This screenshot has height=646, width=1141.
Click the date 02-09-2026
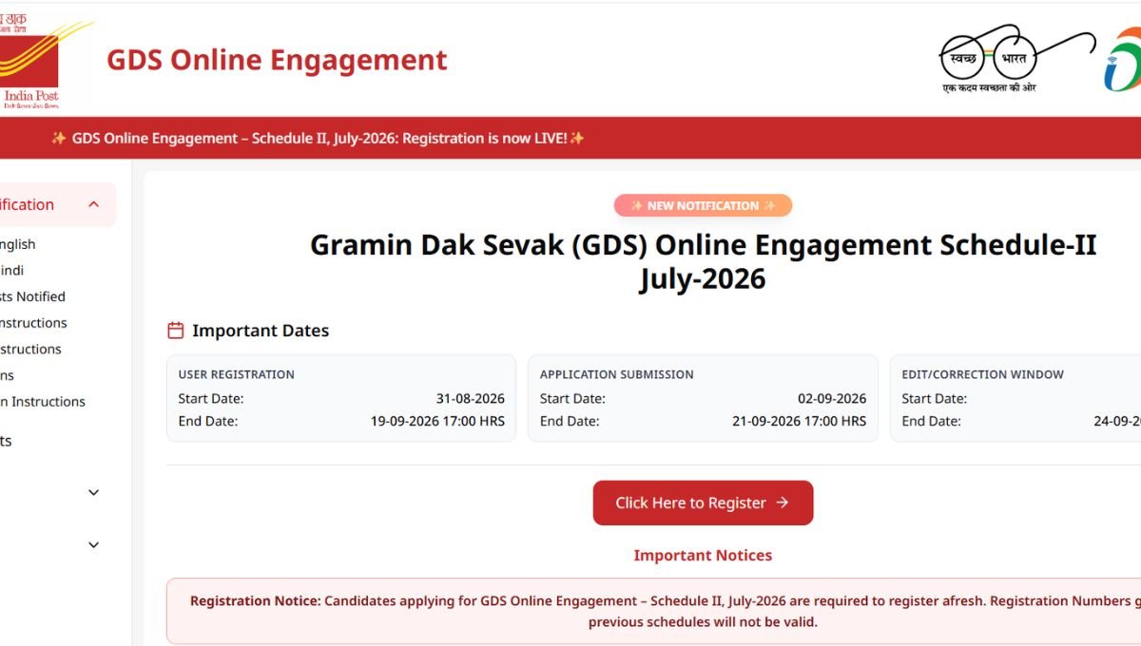tap(832, 398)
